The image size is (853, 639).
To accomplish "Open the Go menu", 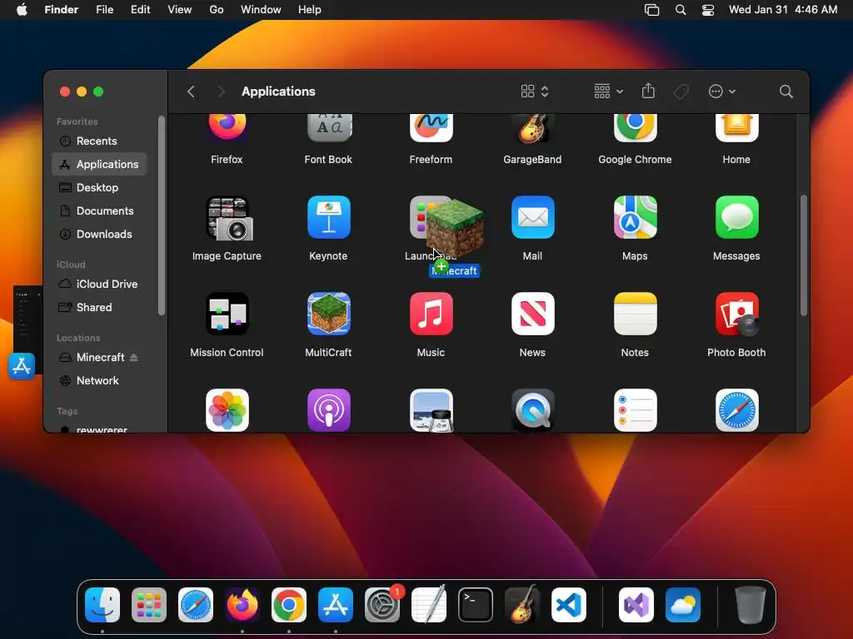I will click(217, 10).
